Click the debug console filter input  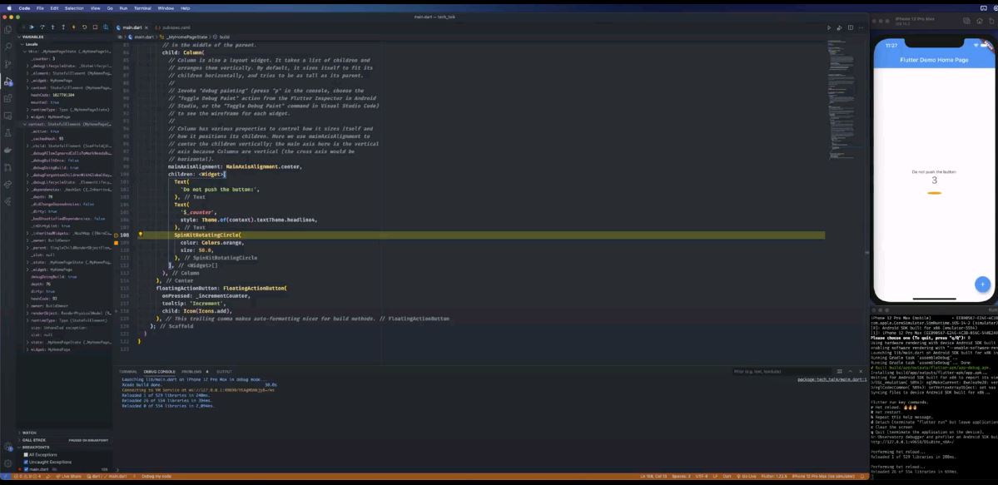[780, 371]
